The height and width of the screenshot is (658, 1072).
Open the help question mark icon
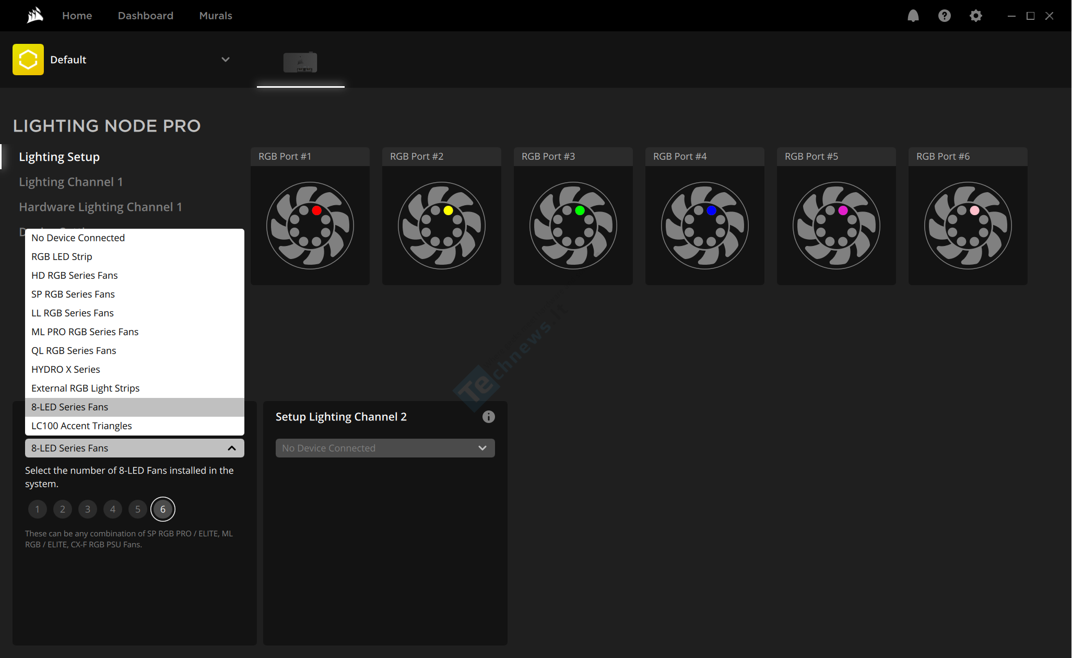pos(944,16)
